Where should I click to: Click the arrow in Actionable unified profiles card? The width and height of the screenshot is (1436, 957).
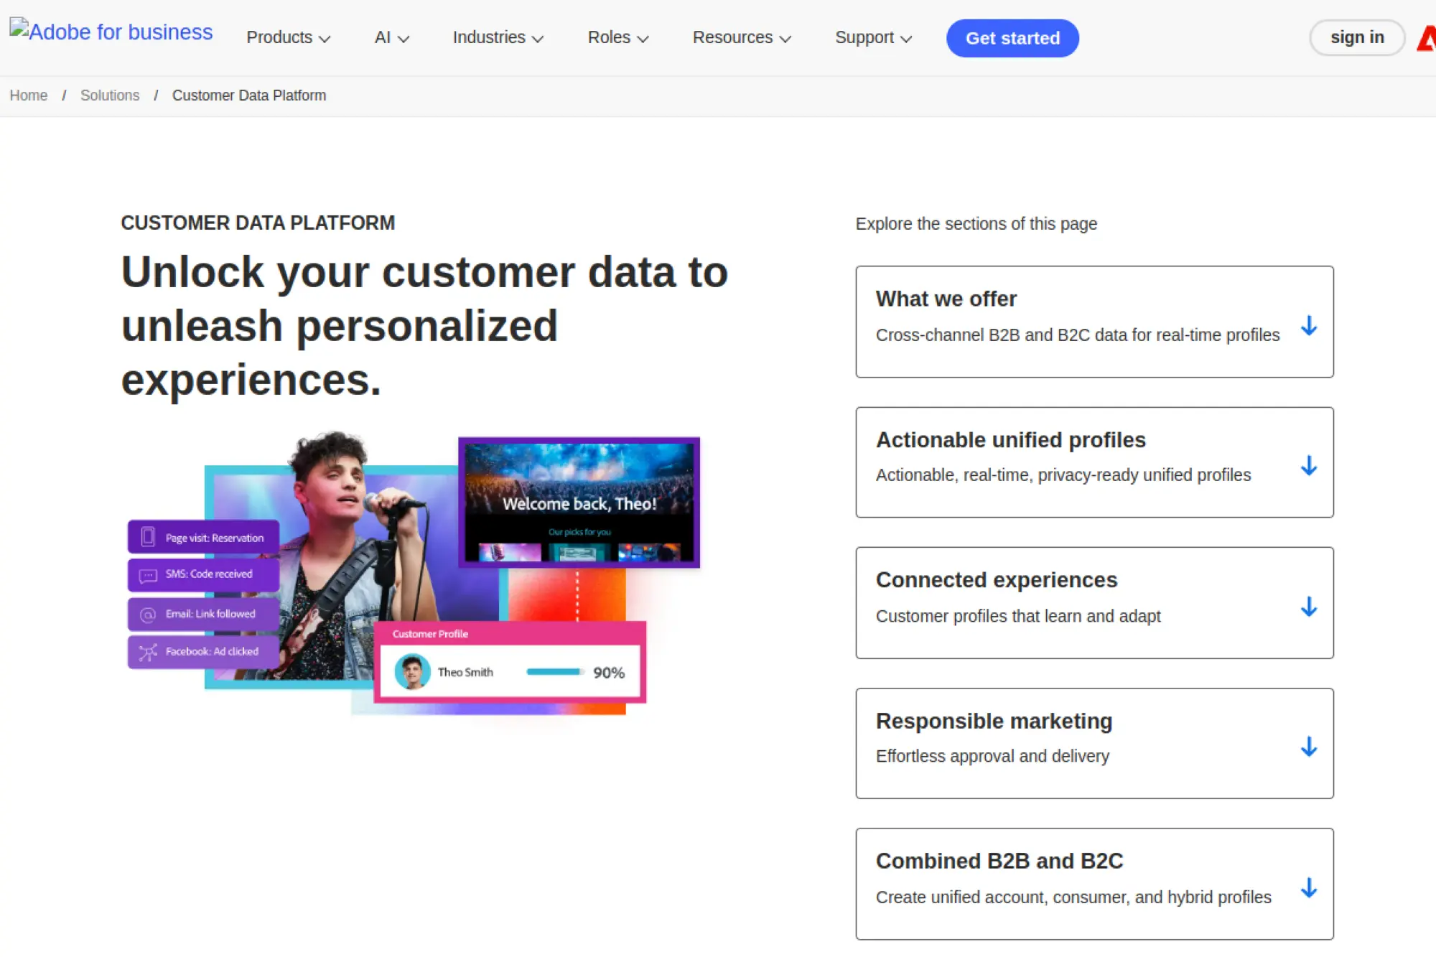(x=1308, y=466)
